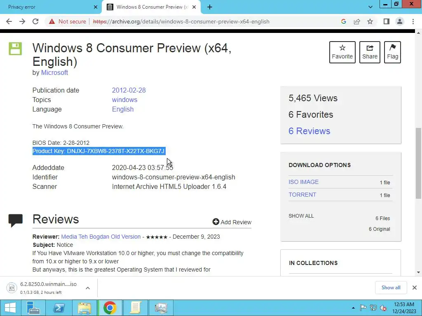Switch to Chrome in the taskbar
Viewport: 422px width, 316px height.
[x=110, y=308]
